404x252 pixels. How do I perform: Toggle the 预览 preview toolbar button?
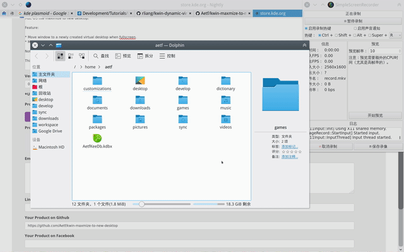point(123,56)
